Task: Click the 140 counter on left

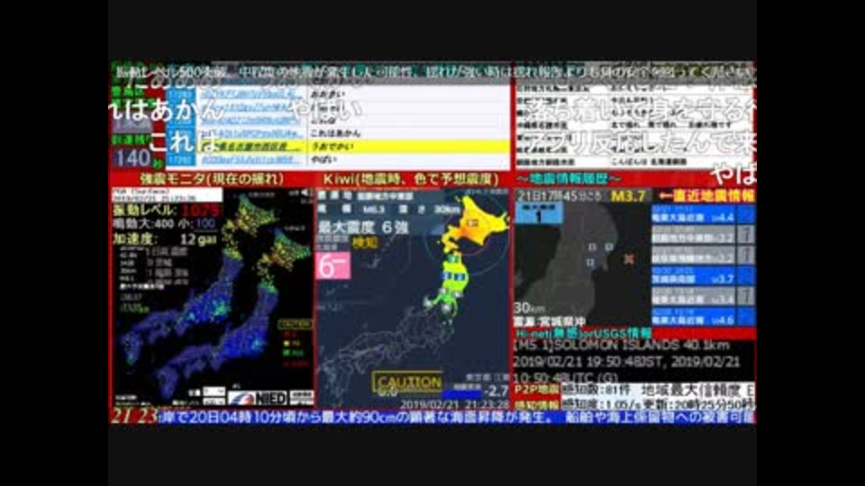Action: 133,158
